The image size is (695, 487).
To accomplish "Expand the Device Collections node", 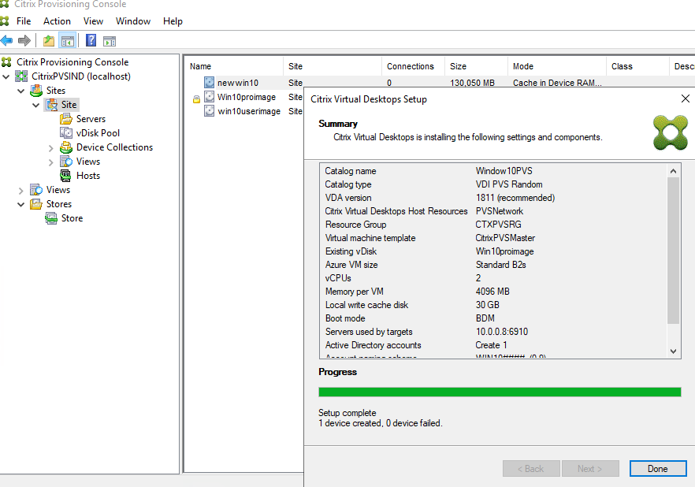I will coord(51,148).
